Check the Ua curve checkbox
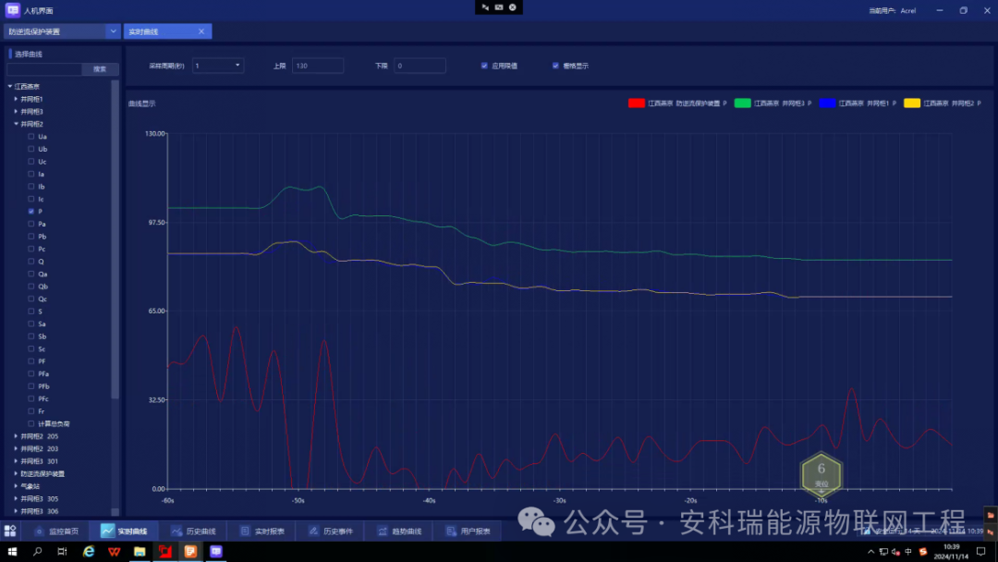This screenshot has height=562, width=998. coord(31,136)
